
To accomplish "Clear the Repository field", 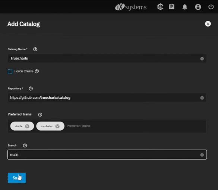I will (x=202, y=98).
